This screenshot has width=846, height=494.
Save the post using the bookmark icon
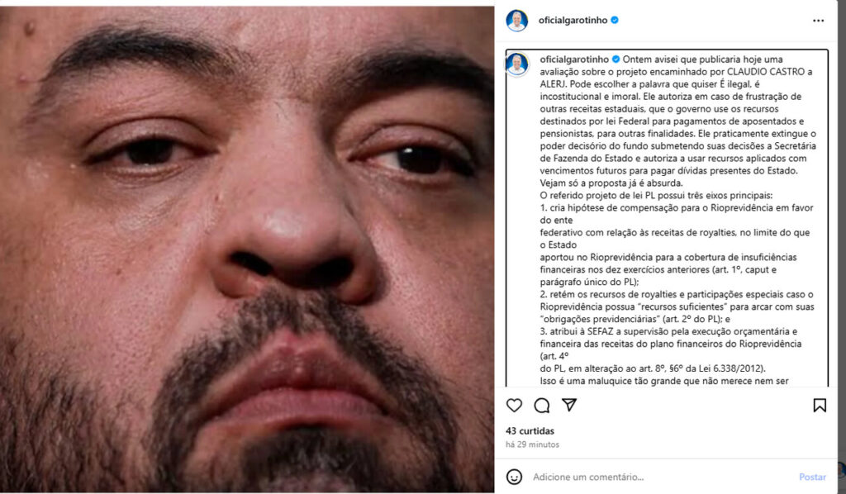[820, 405]
